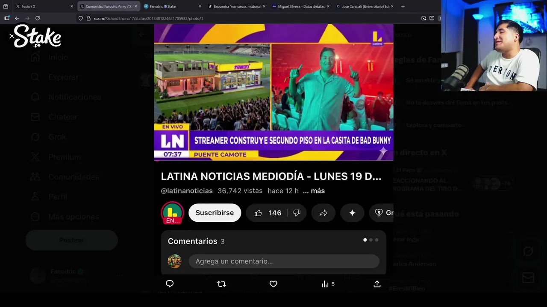The height and width of the screenshot is (307, 547).
Task: Click the browser forward arrow
Action: [27, 18]
